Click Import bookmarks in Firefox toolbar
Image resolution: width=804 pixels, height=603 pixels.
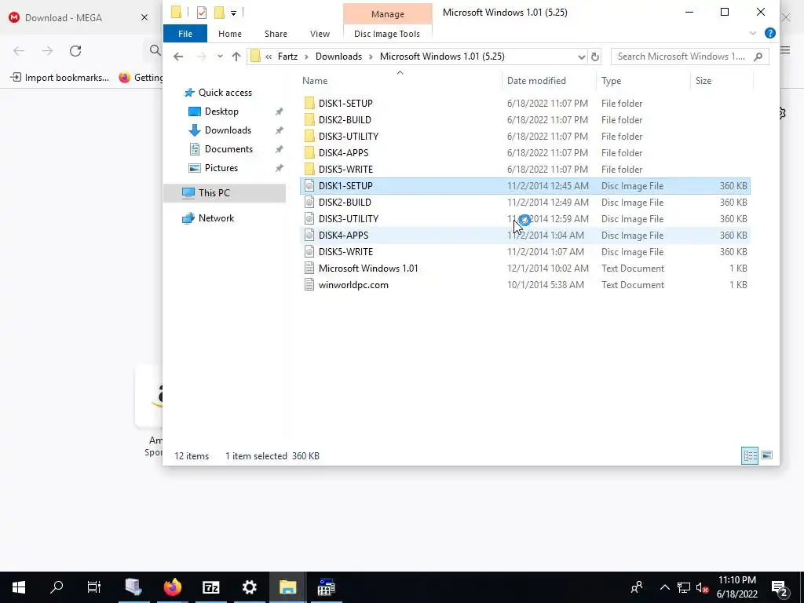(60, 78)
